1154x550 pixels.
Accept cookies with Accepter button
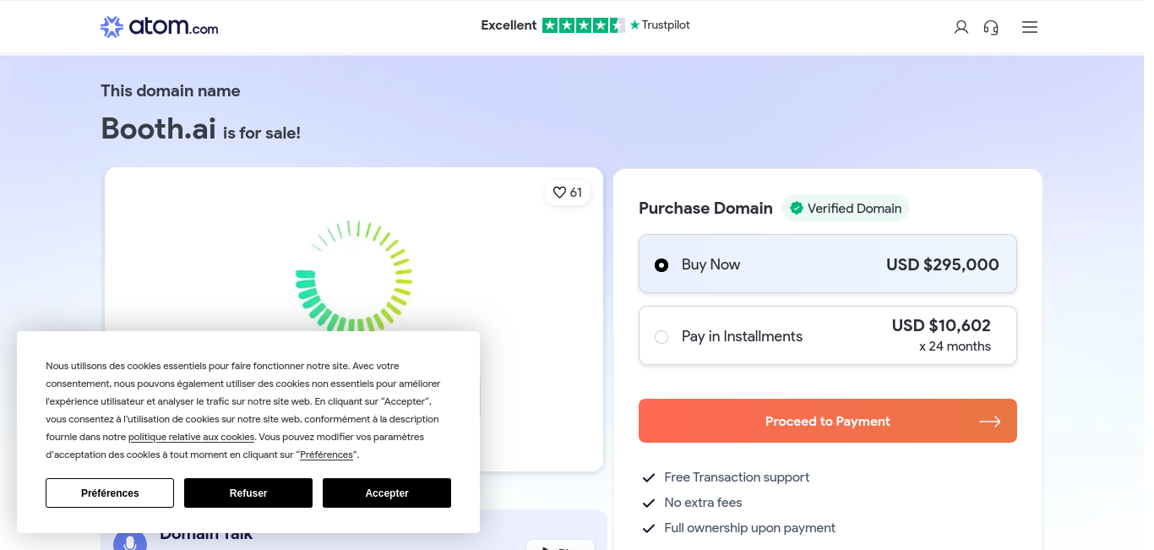pyautogui.click(x=387, y=493)
